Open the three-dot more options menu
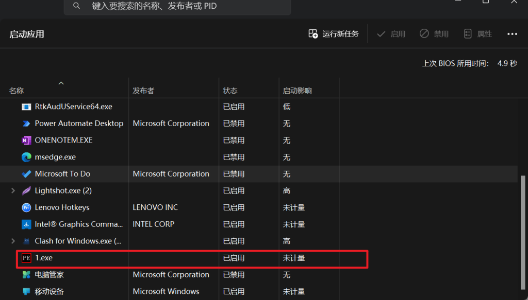Image resolution: width=528 pixels, height=300 pixels. pyautogui.click(x=511, y=34)
